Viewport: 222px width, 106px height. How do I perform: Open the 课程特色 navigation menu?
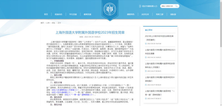point(130,14)
